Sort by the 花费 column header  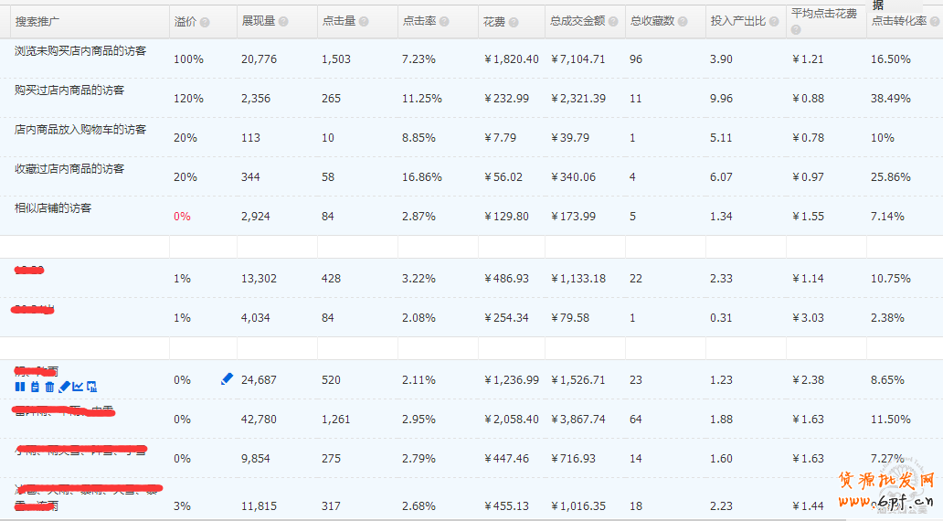pos(493,21)
